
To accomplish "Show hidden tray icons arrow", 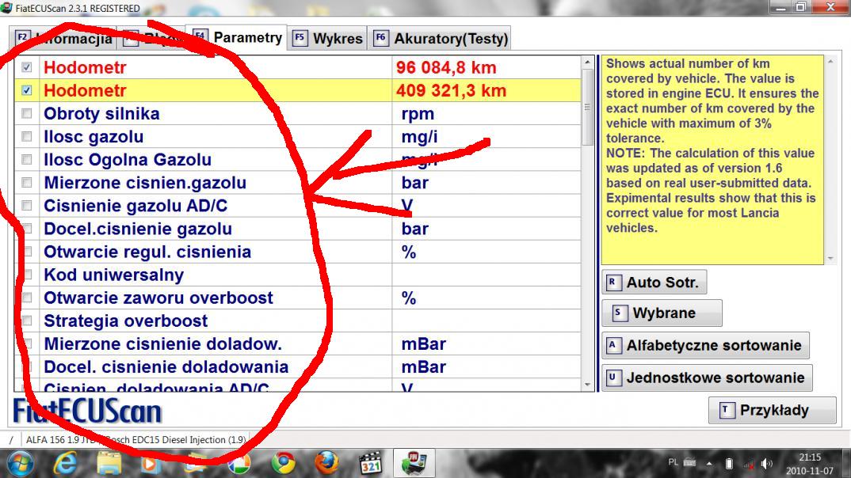I will click(709, 463).
